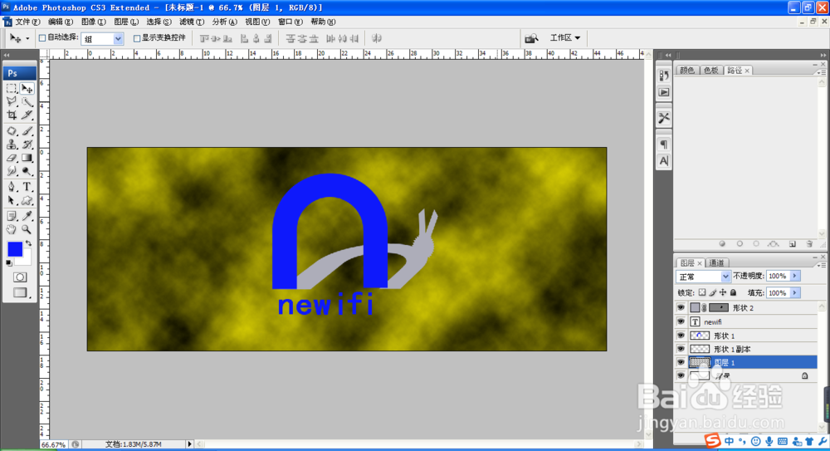Select the Eraser tool
Screen dimensions: 830x451
click(x=12, y=158)
